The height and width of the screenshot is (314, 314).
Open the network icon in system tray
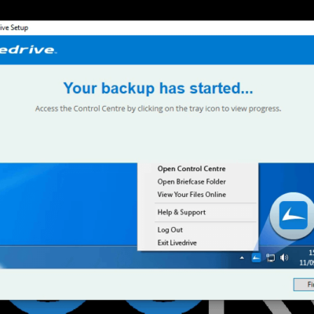click(271, 257)
